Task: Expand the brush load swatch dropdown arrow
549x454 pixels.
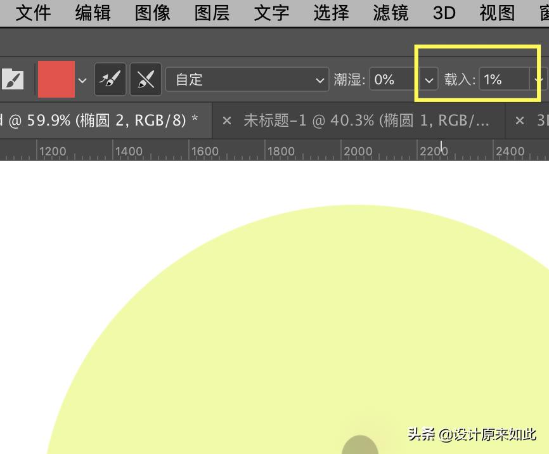Action: coord(82,79)
